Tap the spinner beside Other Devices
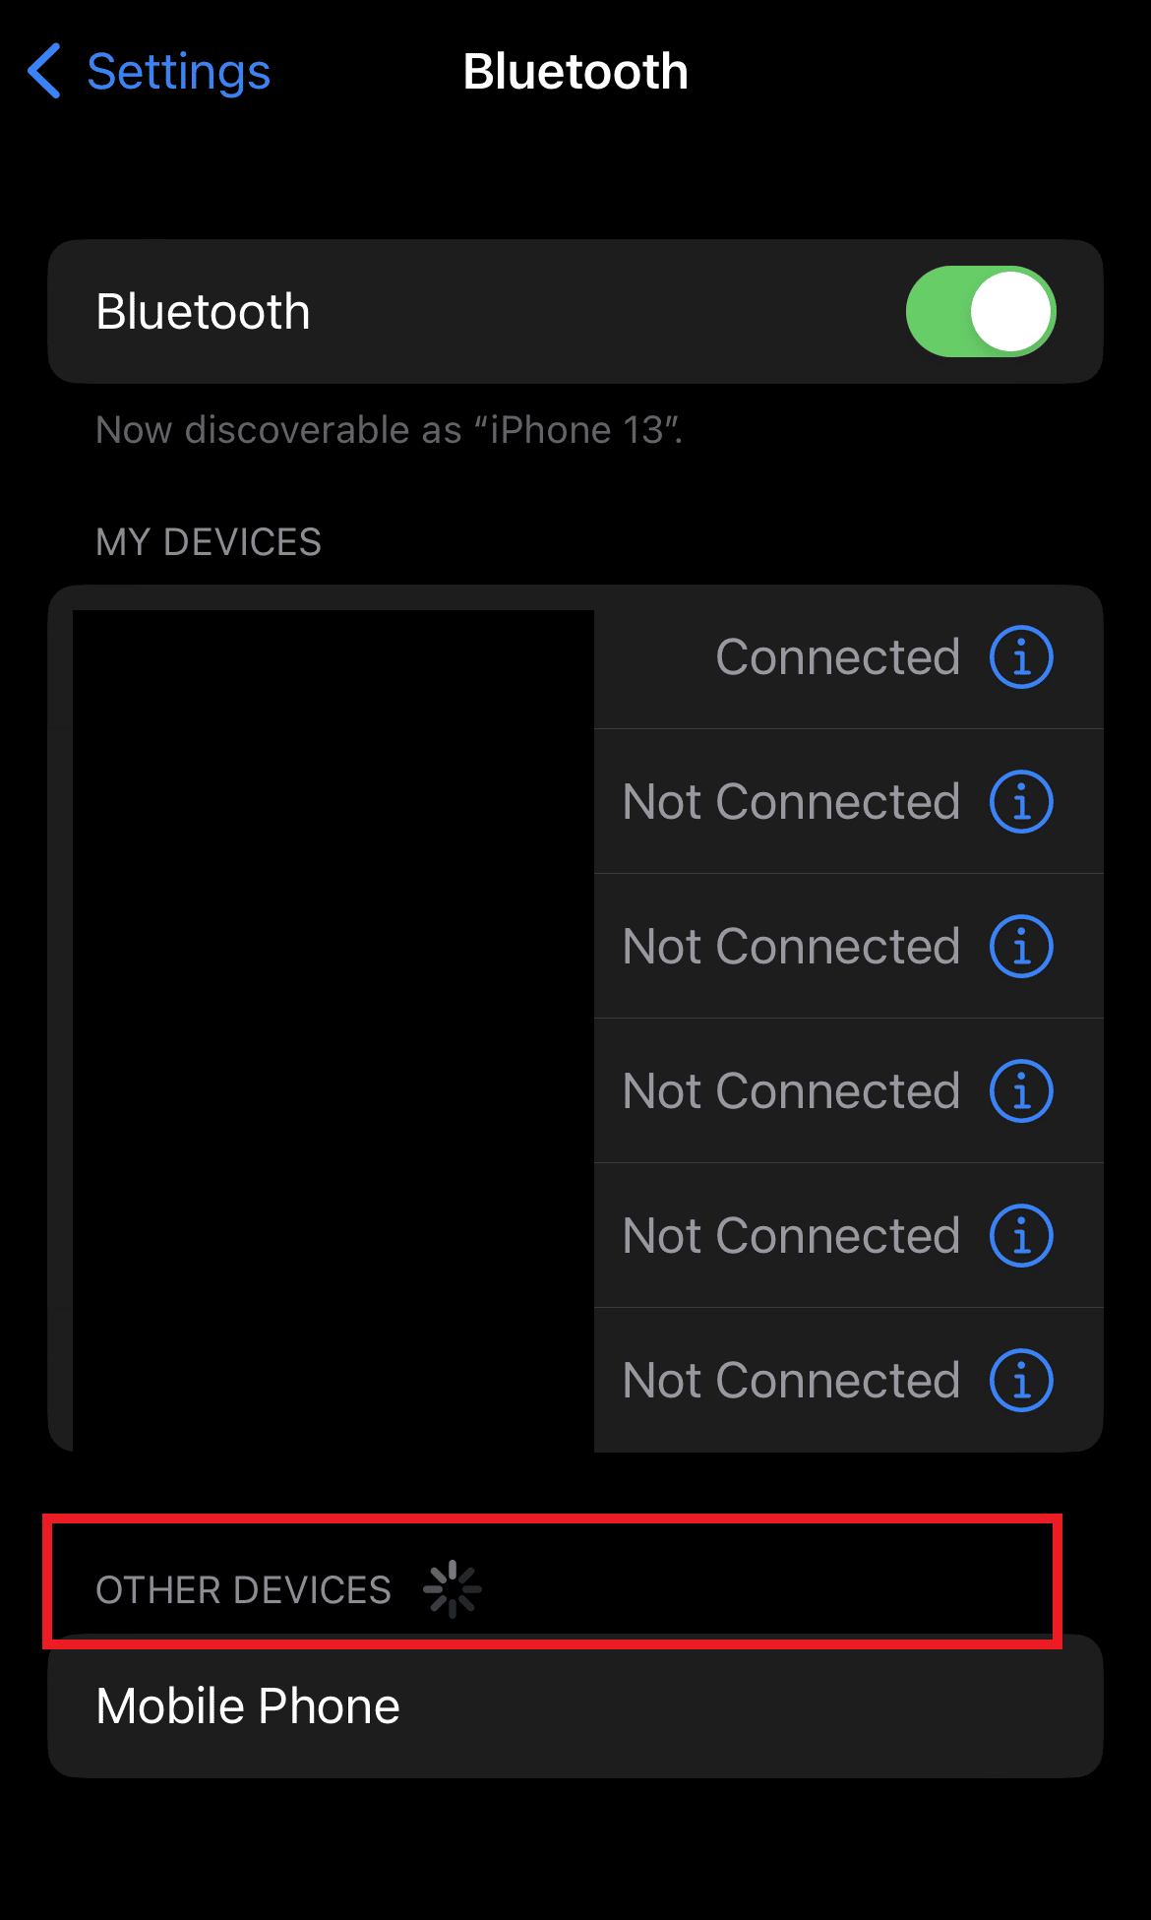This screenshot has height=1920, width=1151. 453,1588
